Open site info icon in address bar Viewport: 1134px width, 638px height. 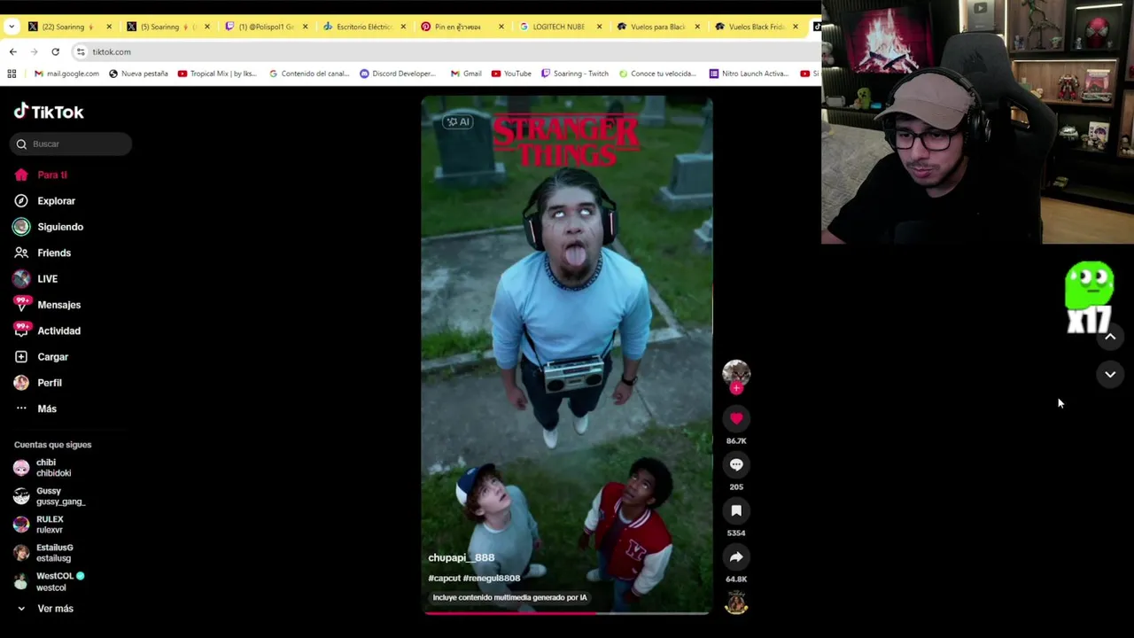[x=81, y=51]
